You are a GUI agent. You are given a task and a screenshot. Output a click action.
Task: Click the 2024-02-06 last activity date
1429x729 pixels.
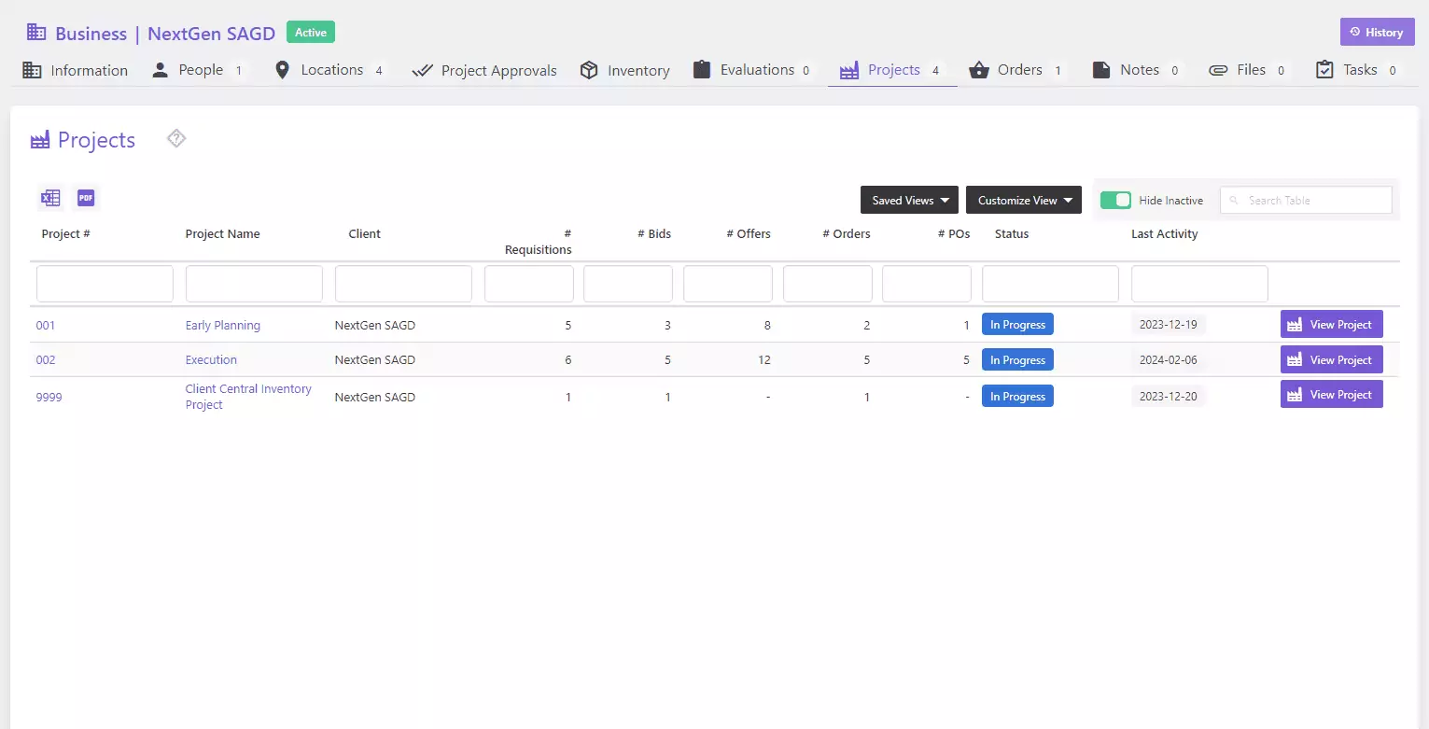1168,359
